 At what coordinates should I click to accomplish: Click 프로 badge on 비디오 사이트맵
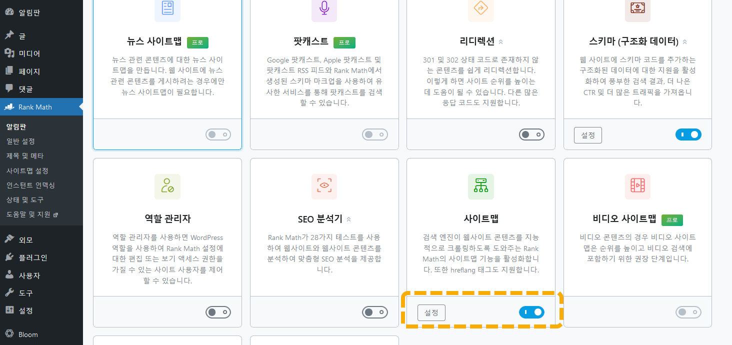[x=672, y=220]
